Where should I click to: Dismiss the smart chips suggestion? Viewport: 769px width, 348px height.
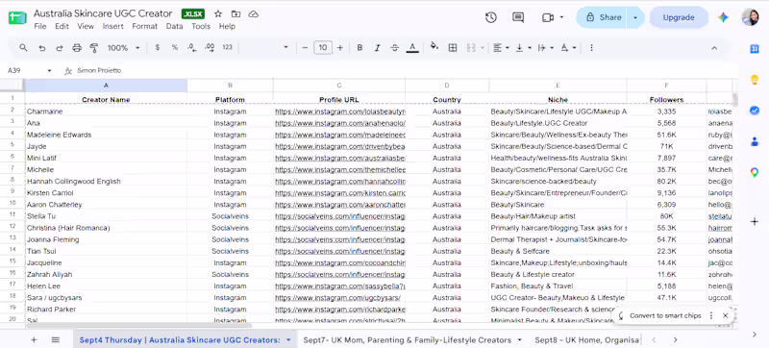point(725,315)
